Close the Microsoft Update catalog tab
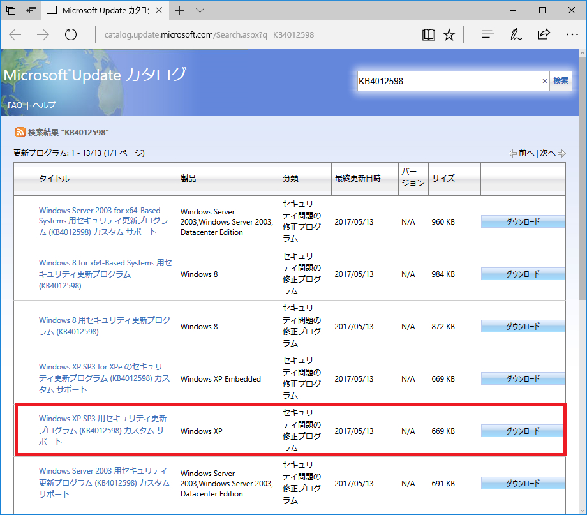 159,10
